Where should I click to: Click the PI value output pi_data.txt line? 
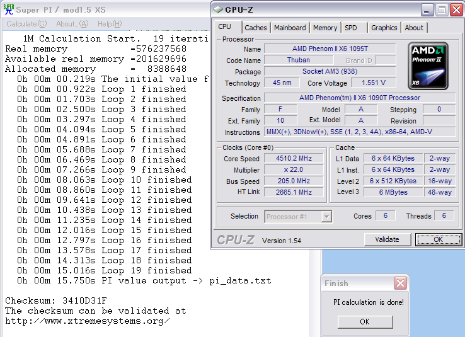click(x=144, y=280)
